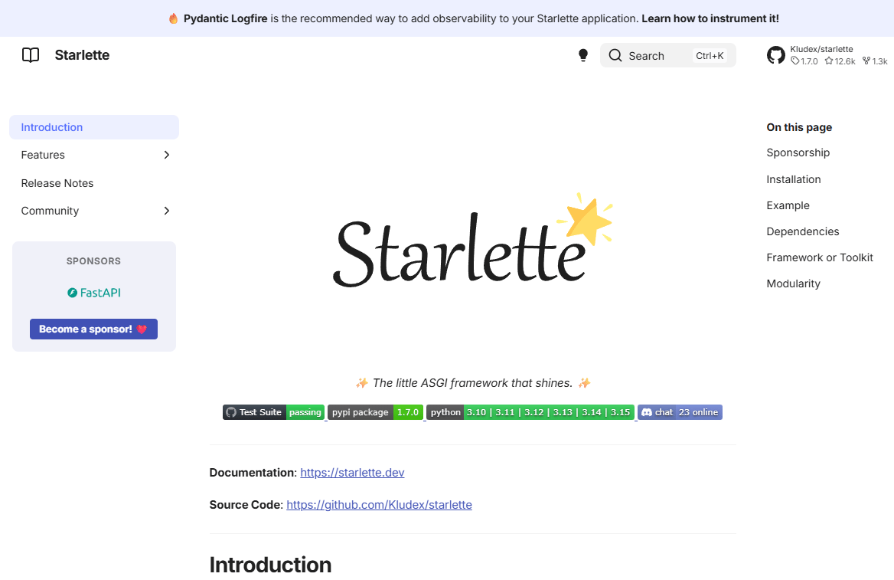Focus the Search input field
Screen dimensions: 894x580
(x=667, y=55)
